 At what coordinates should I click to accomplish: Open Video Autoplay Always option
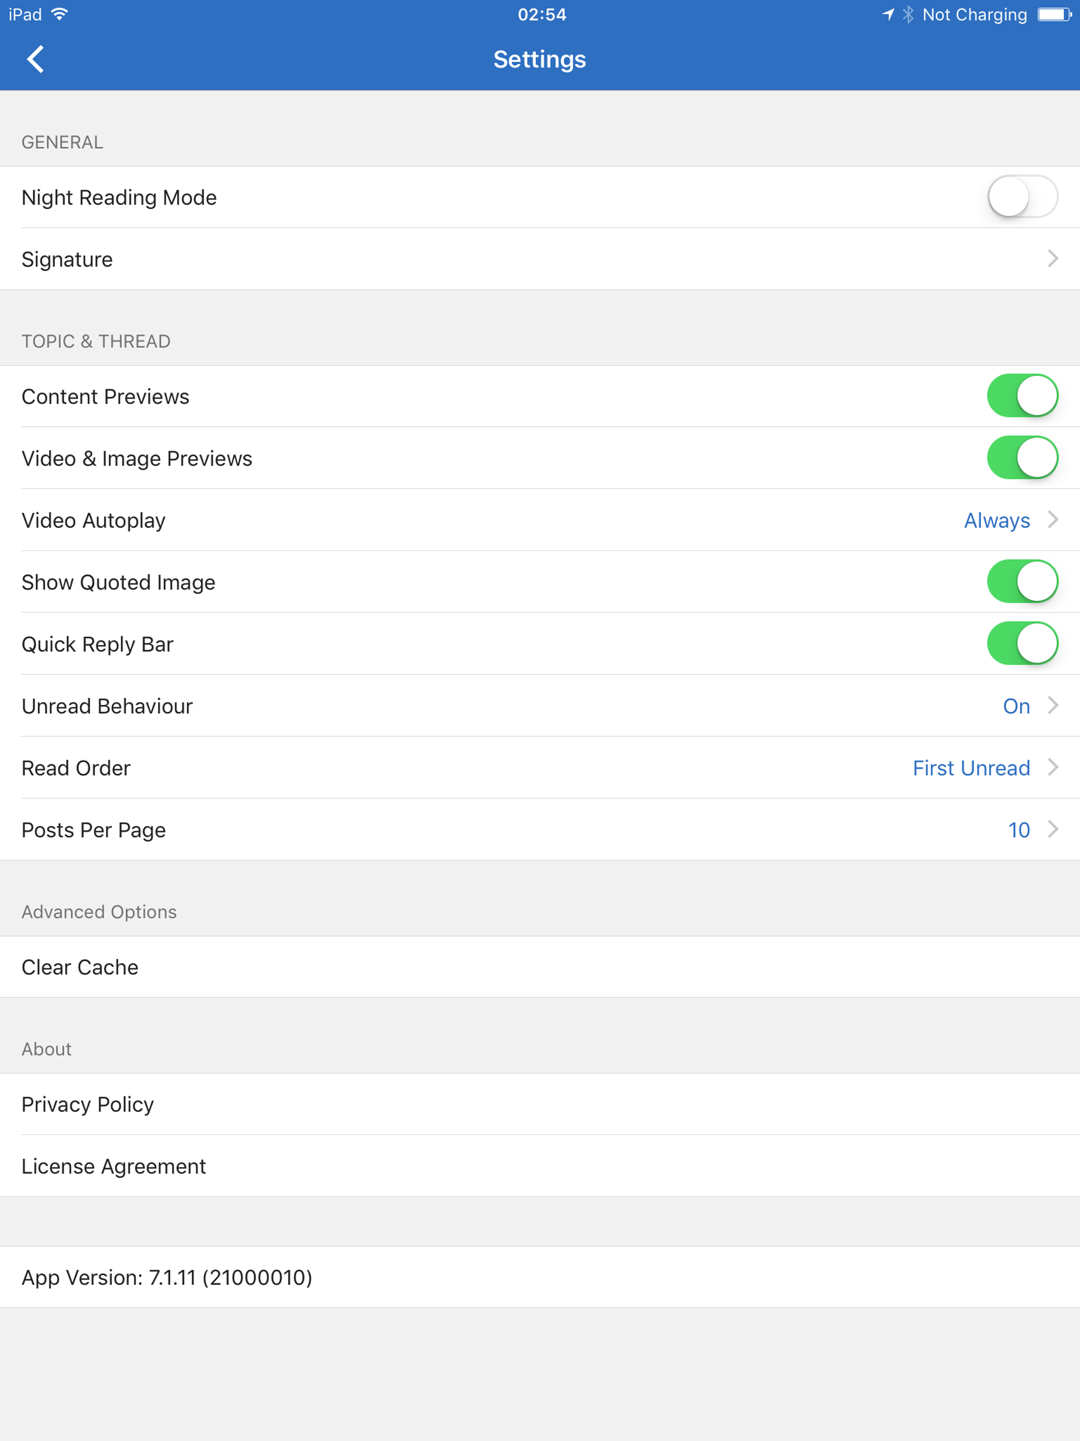coord(997,521)
